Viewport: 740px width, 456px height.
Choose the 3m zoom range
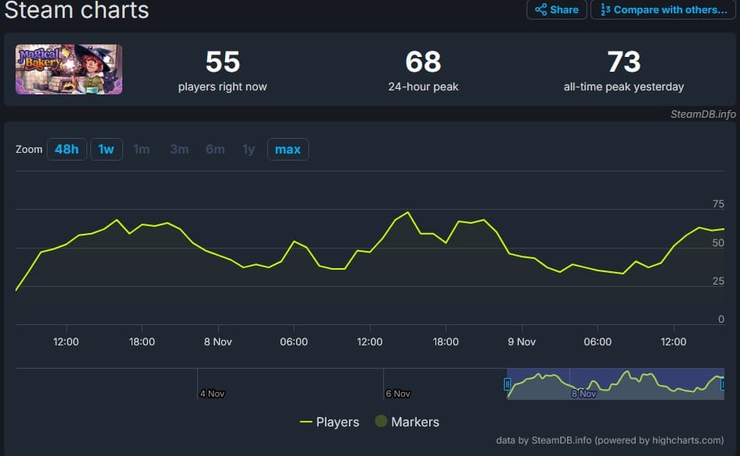(x=179, y=149)
